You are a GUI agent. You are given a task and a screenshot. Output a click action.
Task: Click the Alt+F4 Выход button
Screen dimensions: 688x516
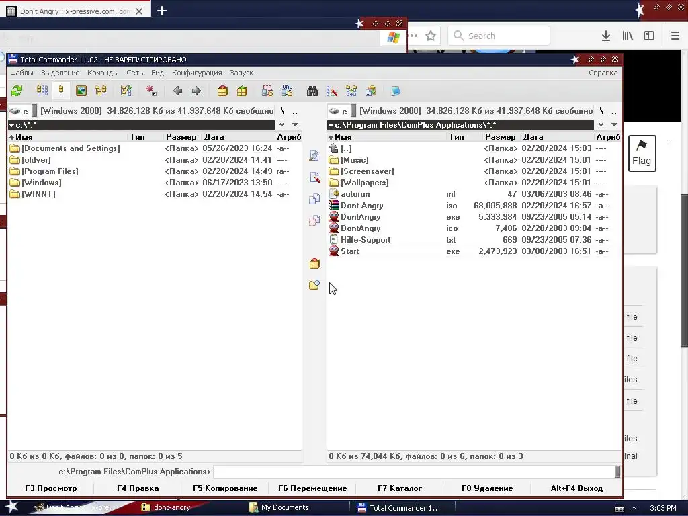[x=576, y=488]
